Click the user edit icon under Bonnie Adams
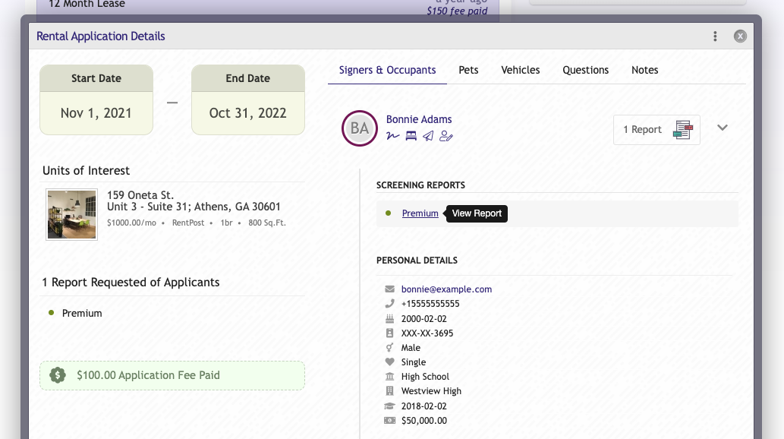784x439 pixels. click(446, 136)
